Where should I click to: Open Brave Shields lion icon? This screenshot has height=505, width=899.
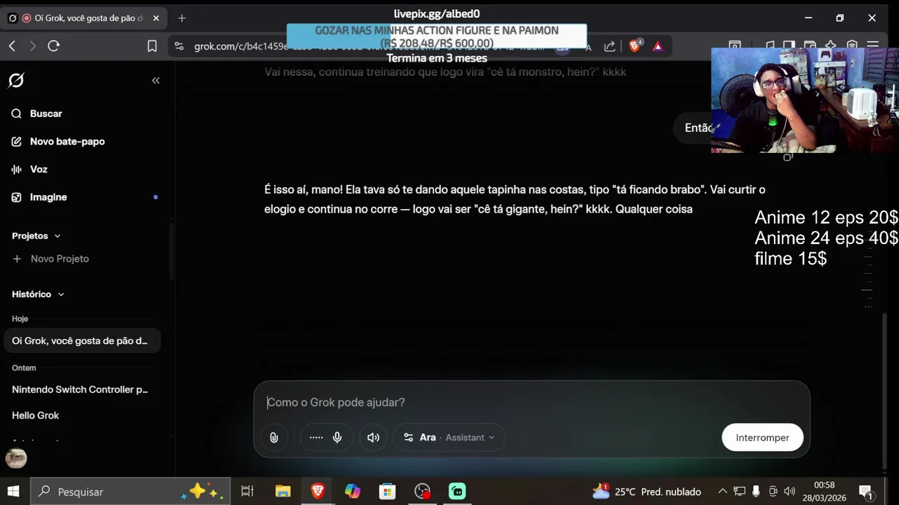[x=634, y=46]
